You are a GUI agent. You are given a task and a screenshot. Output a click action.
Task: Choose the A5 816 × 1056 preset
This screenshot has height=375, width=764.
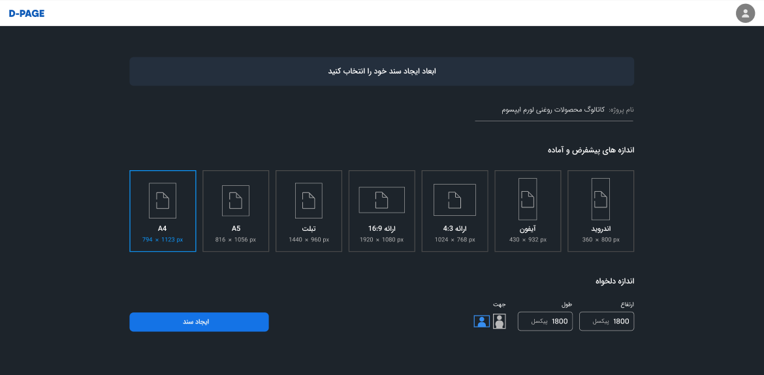pos(236,211)
